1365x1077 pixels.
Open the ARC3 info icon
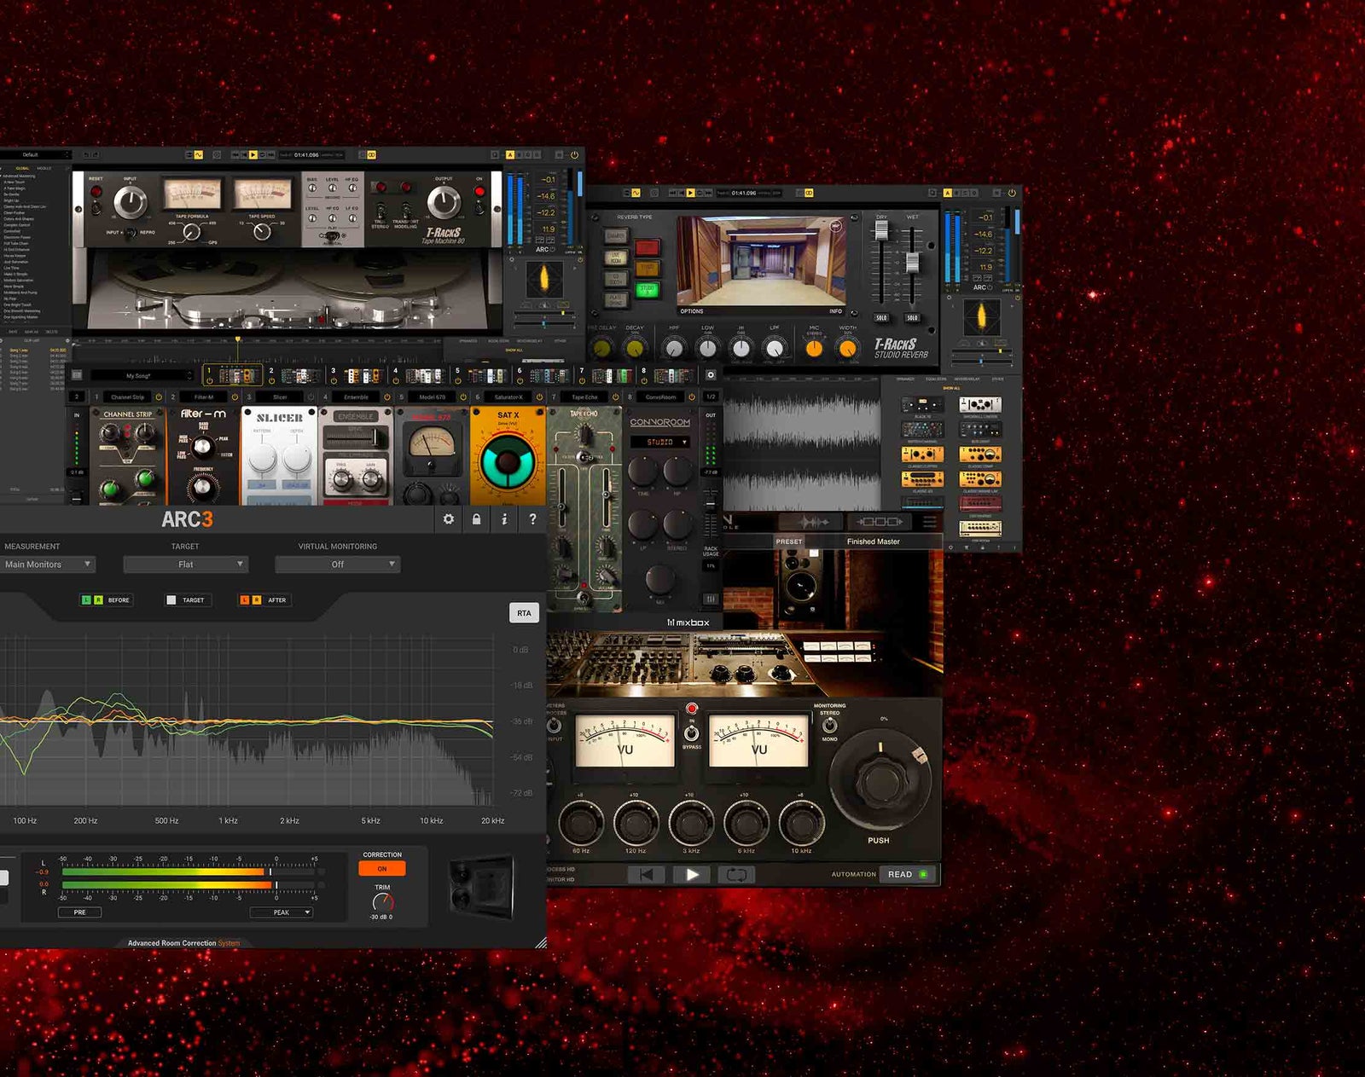pyautogui.click(x=504, y=519)
